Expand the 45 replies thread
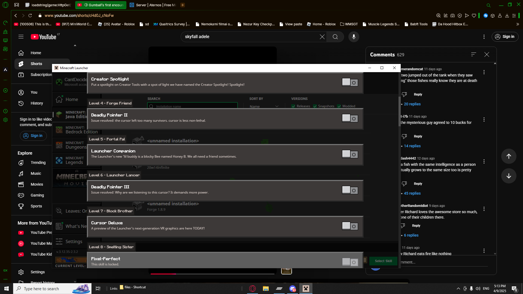This screenshot has height=294, width=523. [x=412, y=193]
